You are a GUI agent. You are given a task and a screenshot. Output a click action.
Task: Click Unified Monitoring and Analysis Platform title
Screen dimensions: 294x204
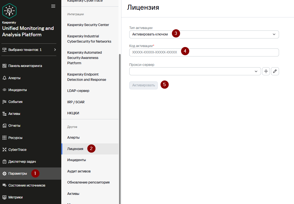click(28, 32)
